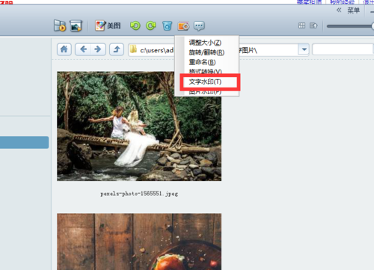This screenshot has height=270, width=374.
Task: Navigate back with left arrow
Action: coord(83,49)
